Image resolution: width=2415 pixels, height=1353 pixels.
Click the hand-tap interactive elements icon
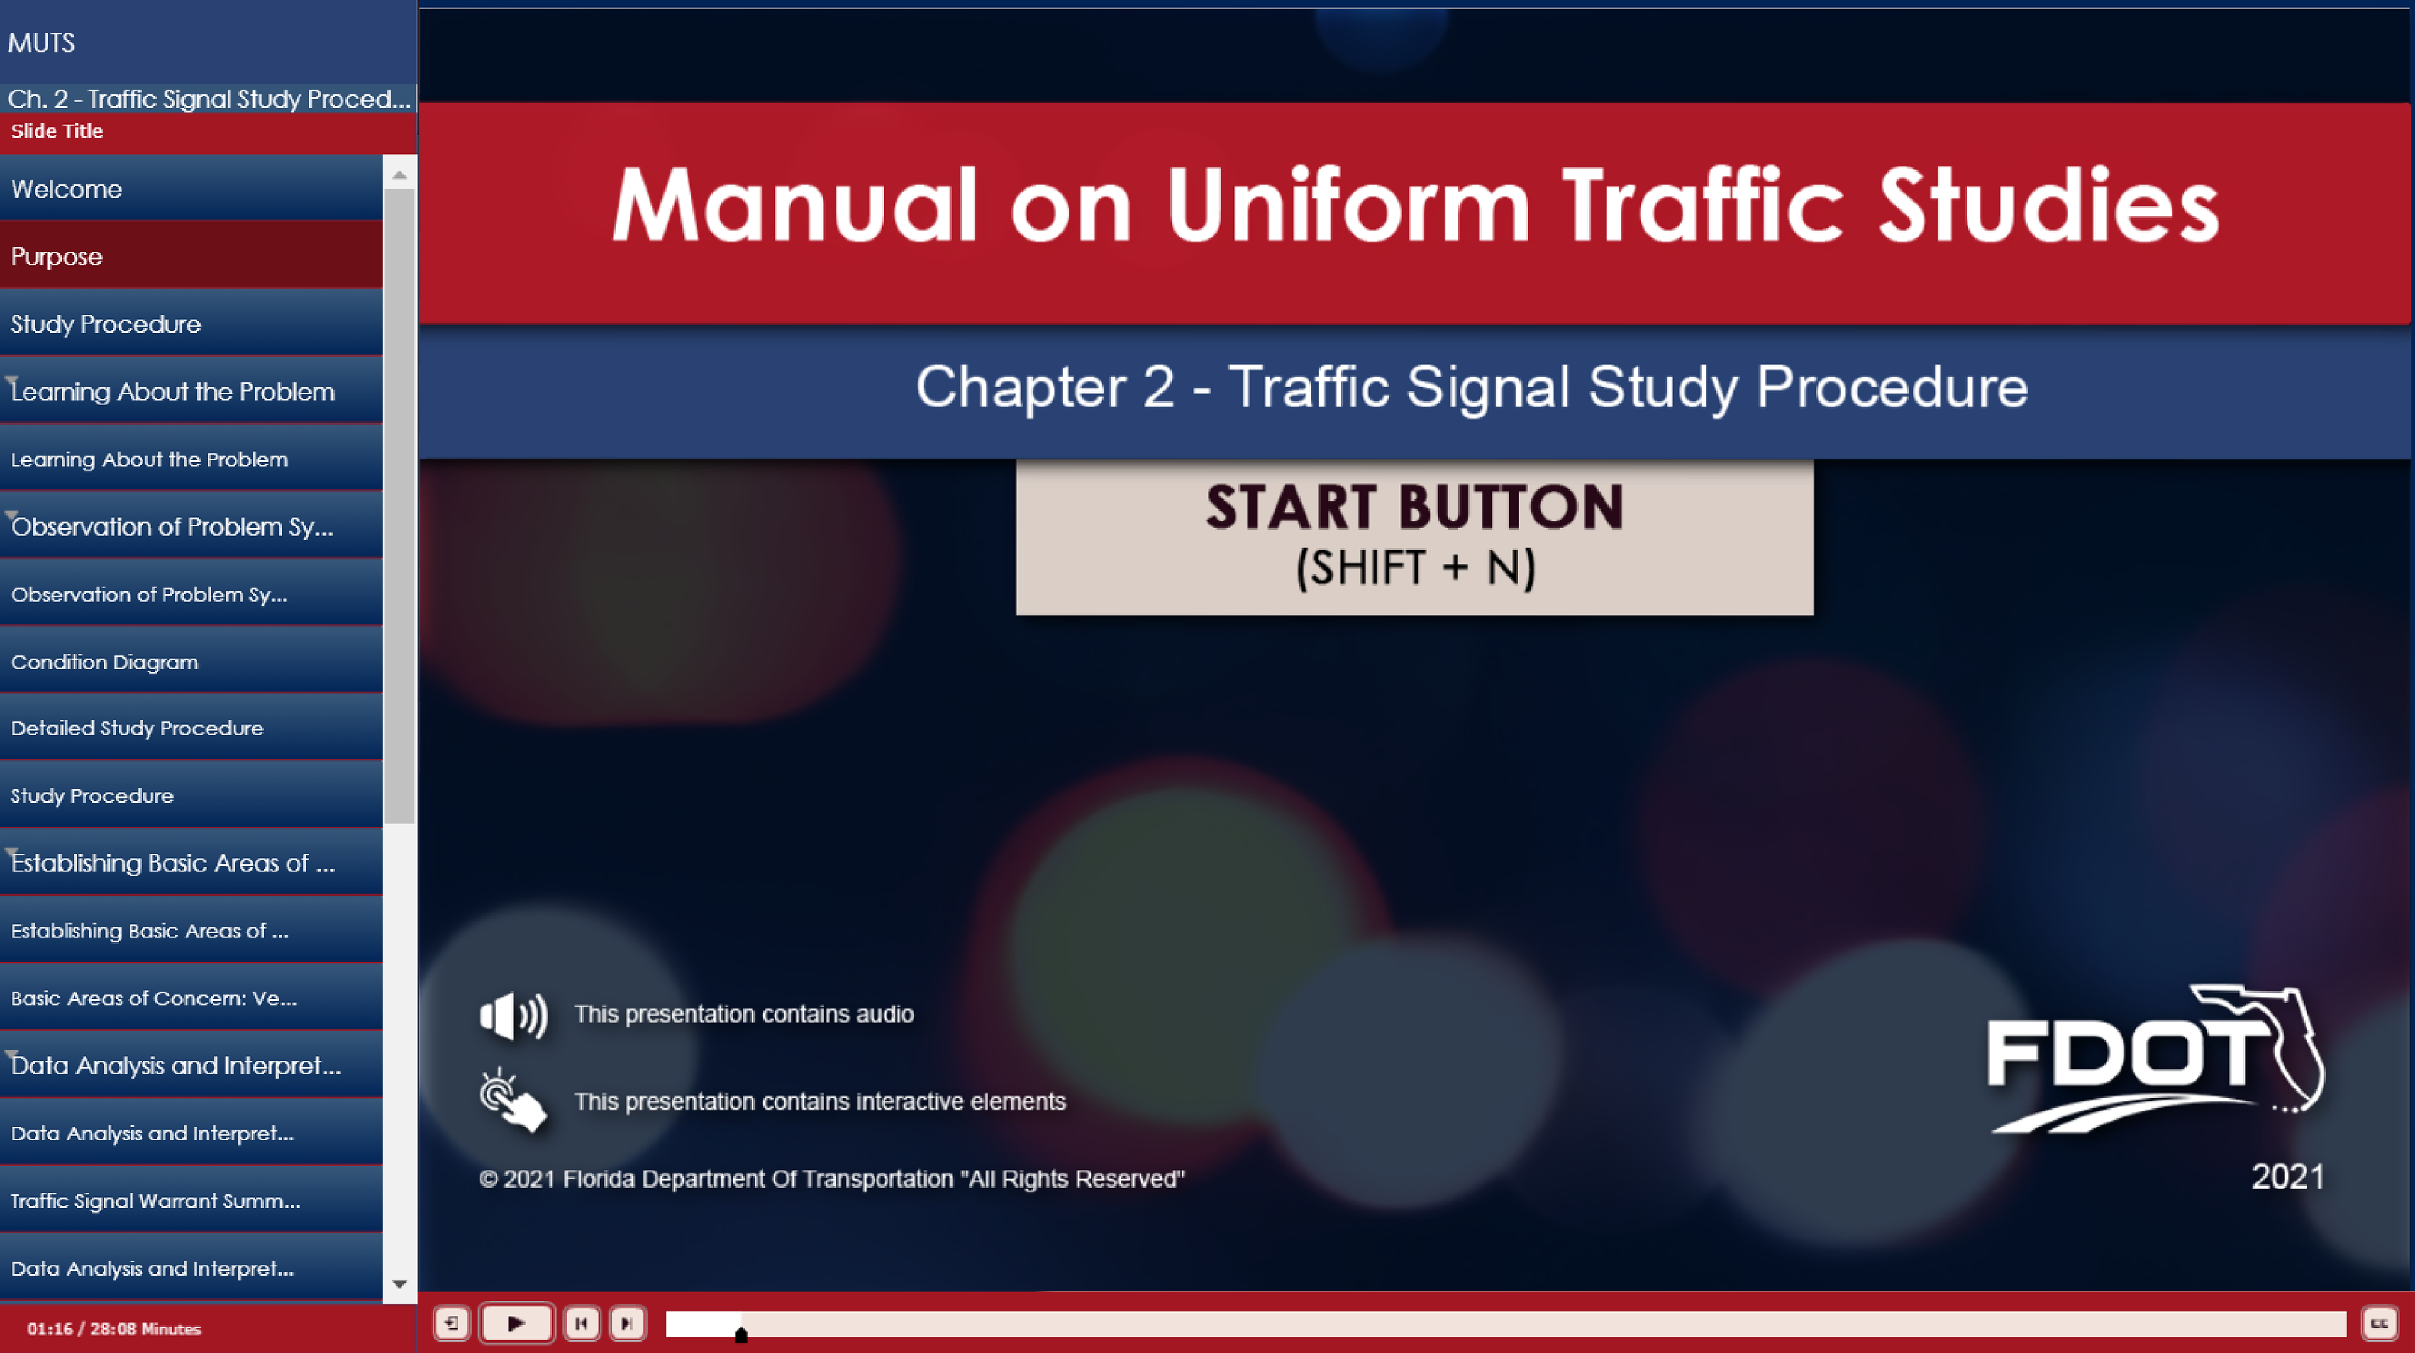point(513,1100)
